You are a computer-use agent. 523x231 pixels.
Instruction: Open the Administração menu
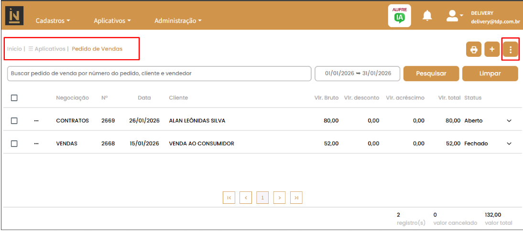coord(177,21)
